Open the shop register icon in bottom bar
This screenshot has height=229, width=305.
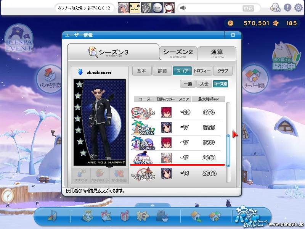87,216
